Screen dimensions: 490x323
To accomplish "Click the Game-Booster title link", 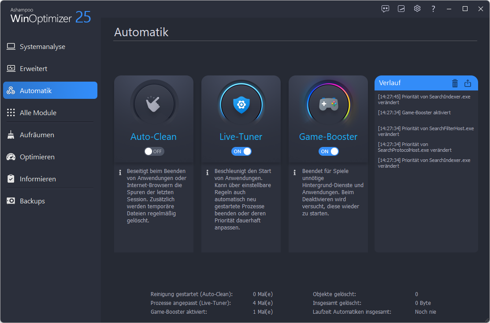I will pyautogui.click(x=328, y=137).
